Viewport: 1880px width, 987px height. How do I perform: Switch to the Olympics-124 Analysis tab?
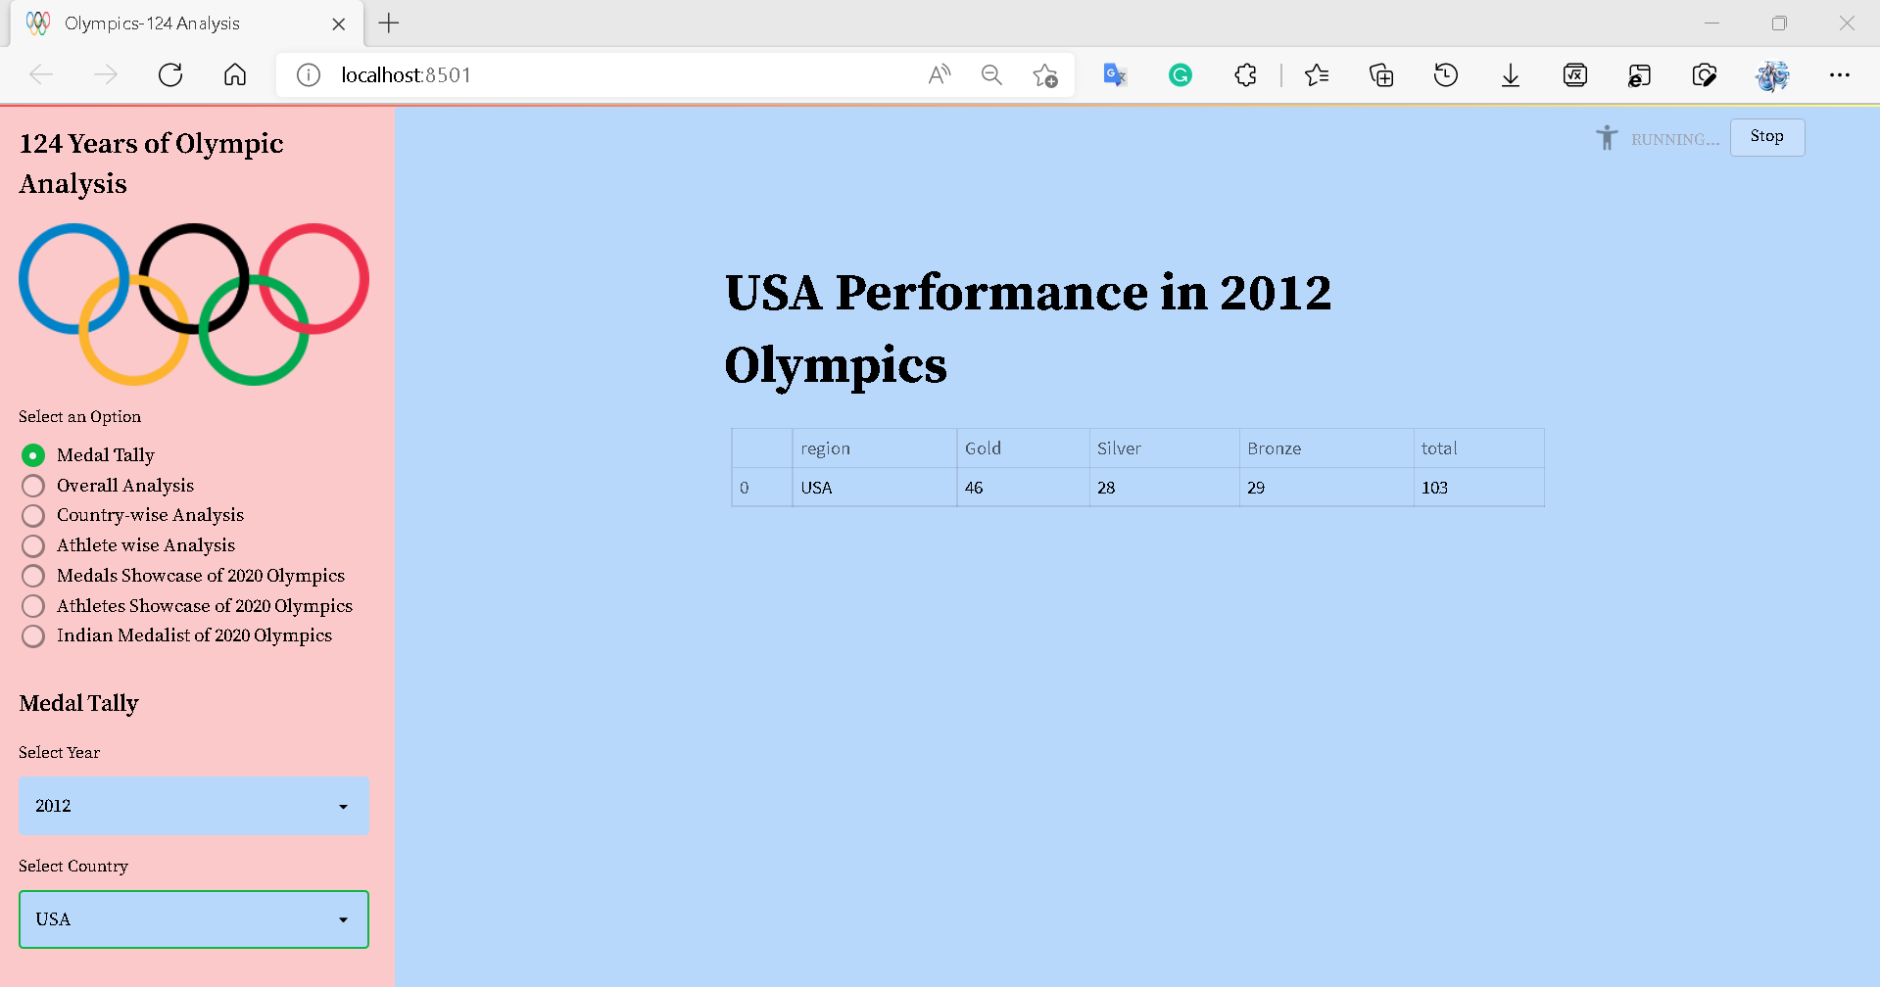click(186, 23)
